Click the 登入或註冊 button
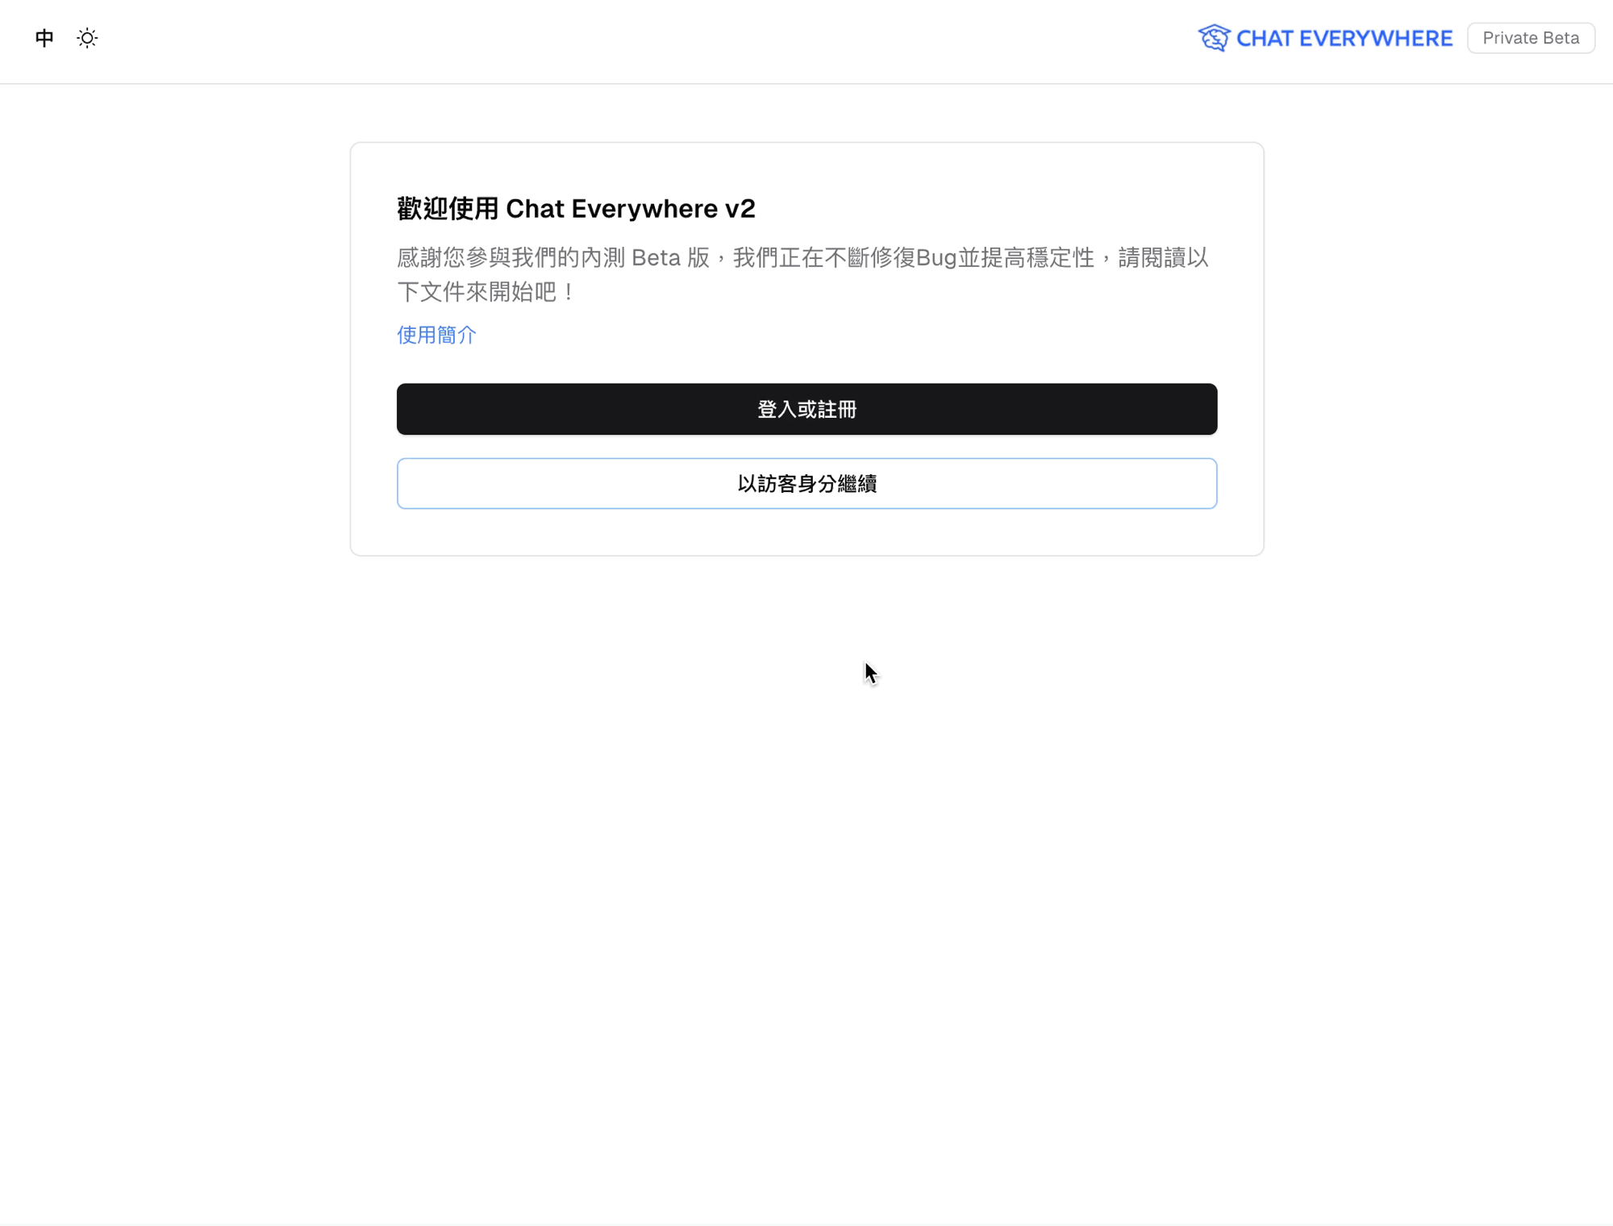Image resolution: width=1613 pixels, height=1226 pixels. [806, 409]
